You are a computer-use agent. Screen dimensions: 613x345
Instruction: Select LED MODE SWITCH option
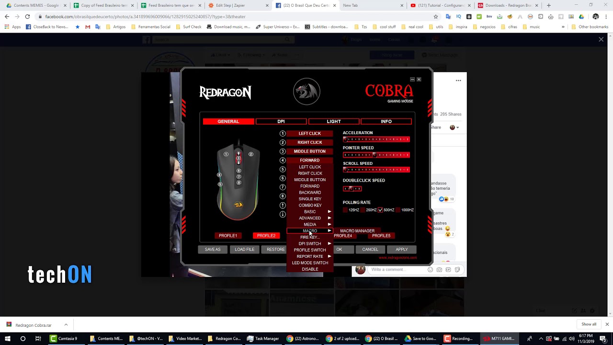pyautogui.click(x=310, y=263)
